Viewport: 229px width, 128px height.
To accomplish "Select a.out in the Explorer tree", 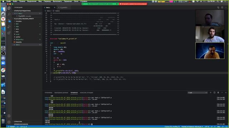I will [18, 34].
